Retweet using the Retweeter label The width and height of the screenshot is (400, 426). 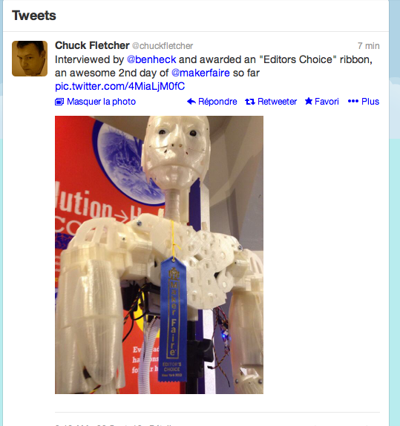(277, 102)
